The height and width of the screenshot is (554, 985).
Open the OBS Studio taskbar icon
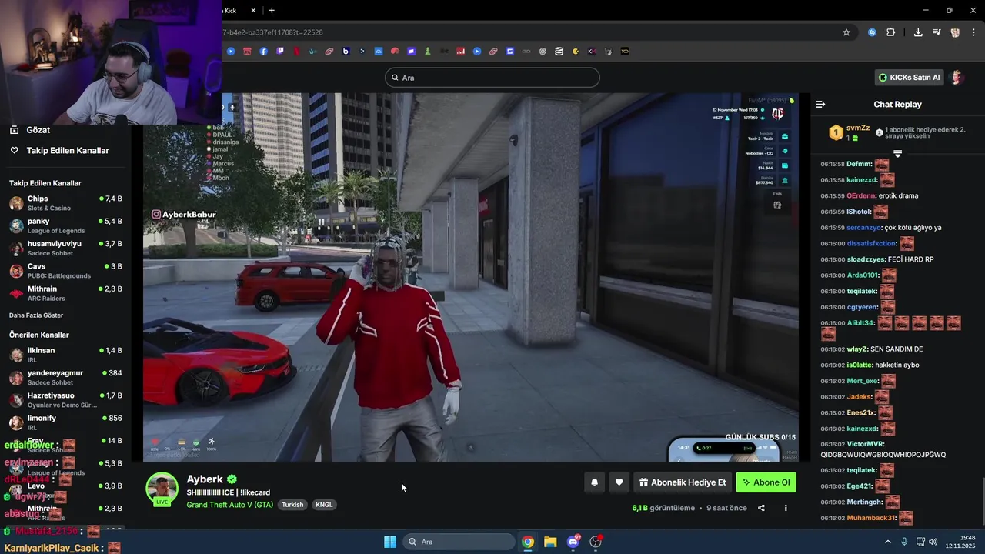tap(596, 542)
